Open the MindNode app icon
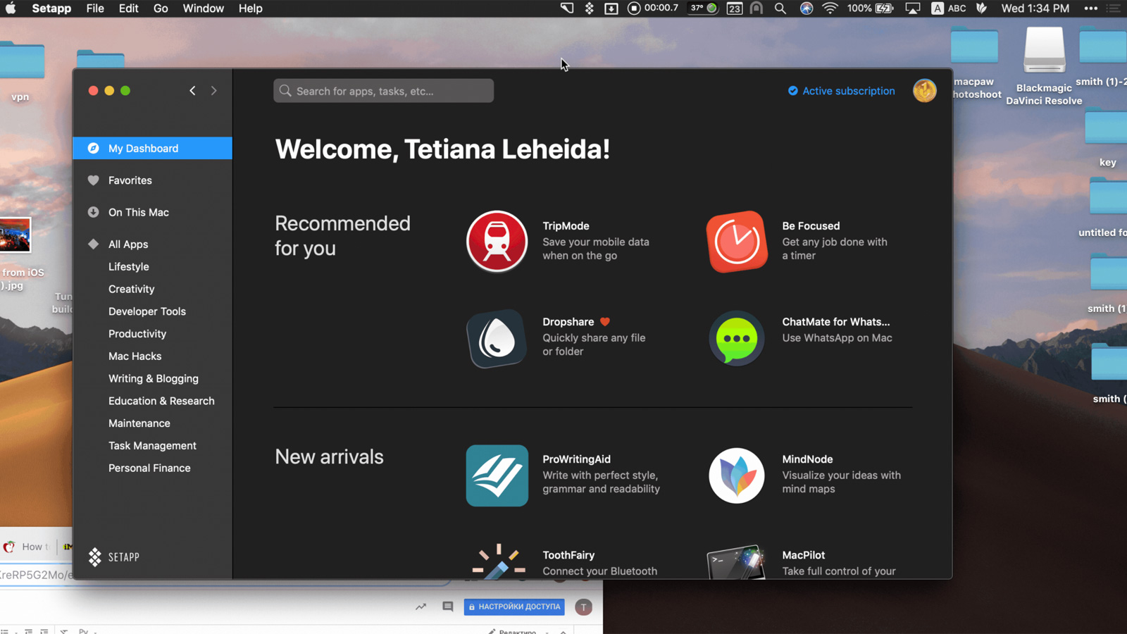 737,475
